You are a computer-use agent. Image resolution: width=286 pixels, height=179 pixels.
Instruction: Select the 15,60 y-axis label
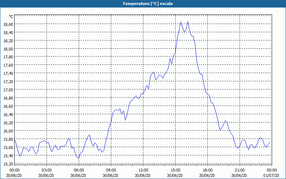point(8,147)
